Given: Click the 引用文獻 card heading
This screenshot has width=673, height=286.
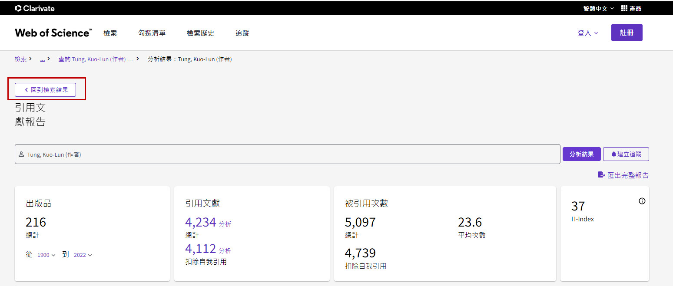Looking at the screenshot, I should [202, 203].
